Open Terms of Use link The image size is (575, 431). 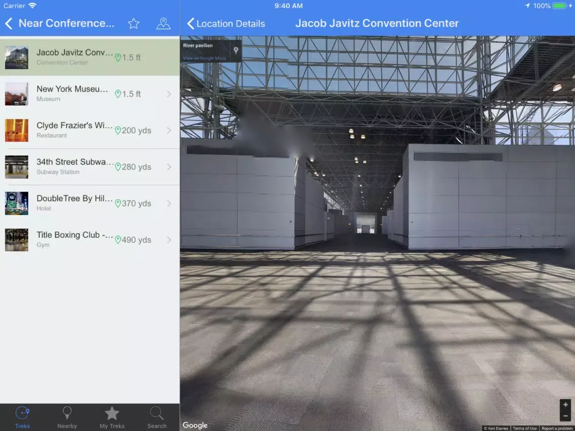pos(525,428)
